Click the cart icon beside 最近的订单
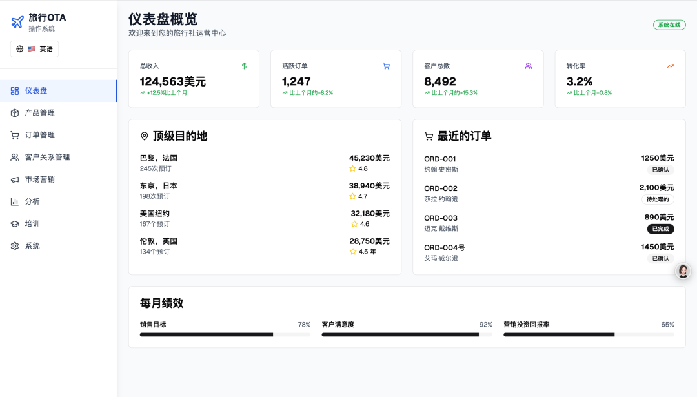 point(429,136)
